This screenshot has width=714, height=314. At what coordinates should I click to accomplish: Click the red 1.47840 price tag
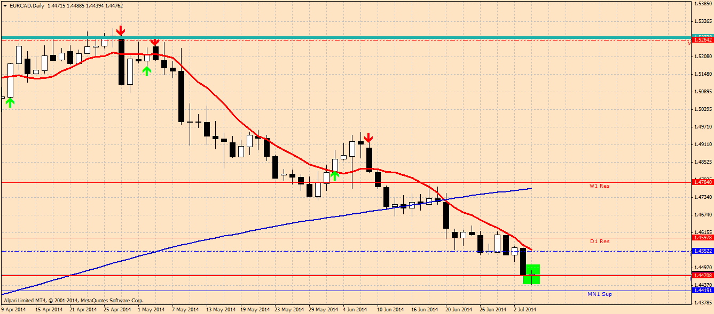coord(702,182)
